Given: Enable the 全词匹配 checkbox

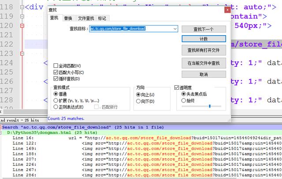Looking at the screenshot, I should coord(56,66).
